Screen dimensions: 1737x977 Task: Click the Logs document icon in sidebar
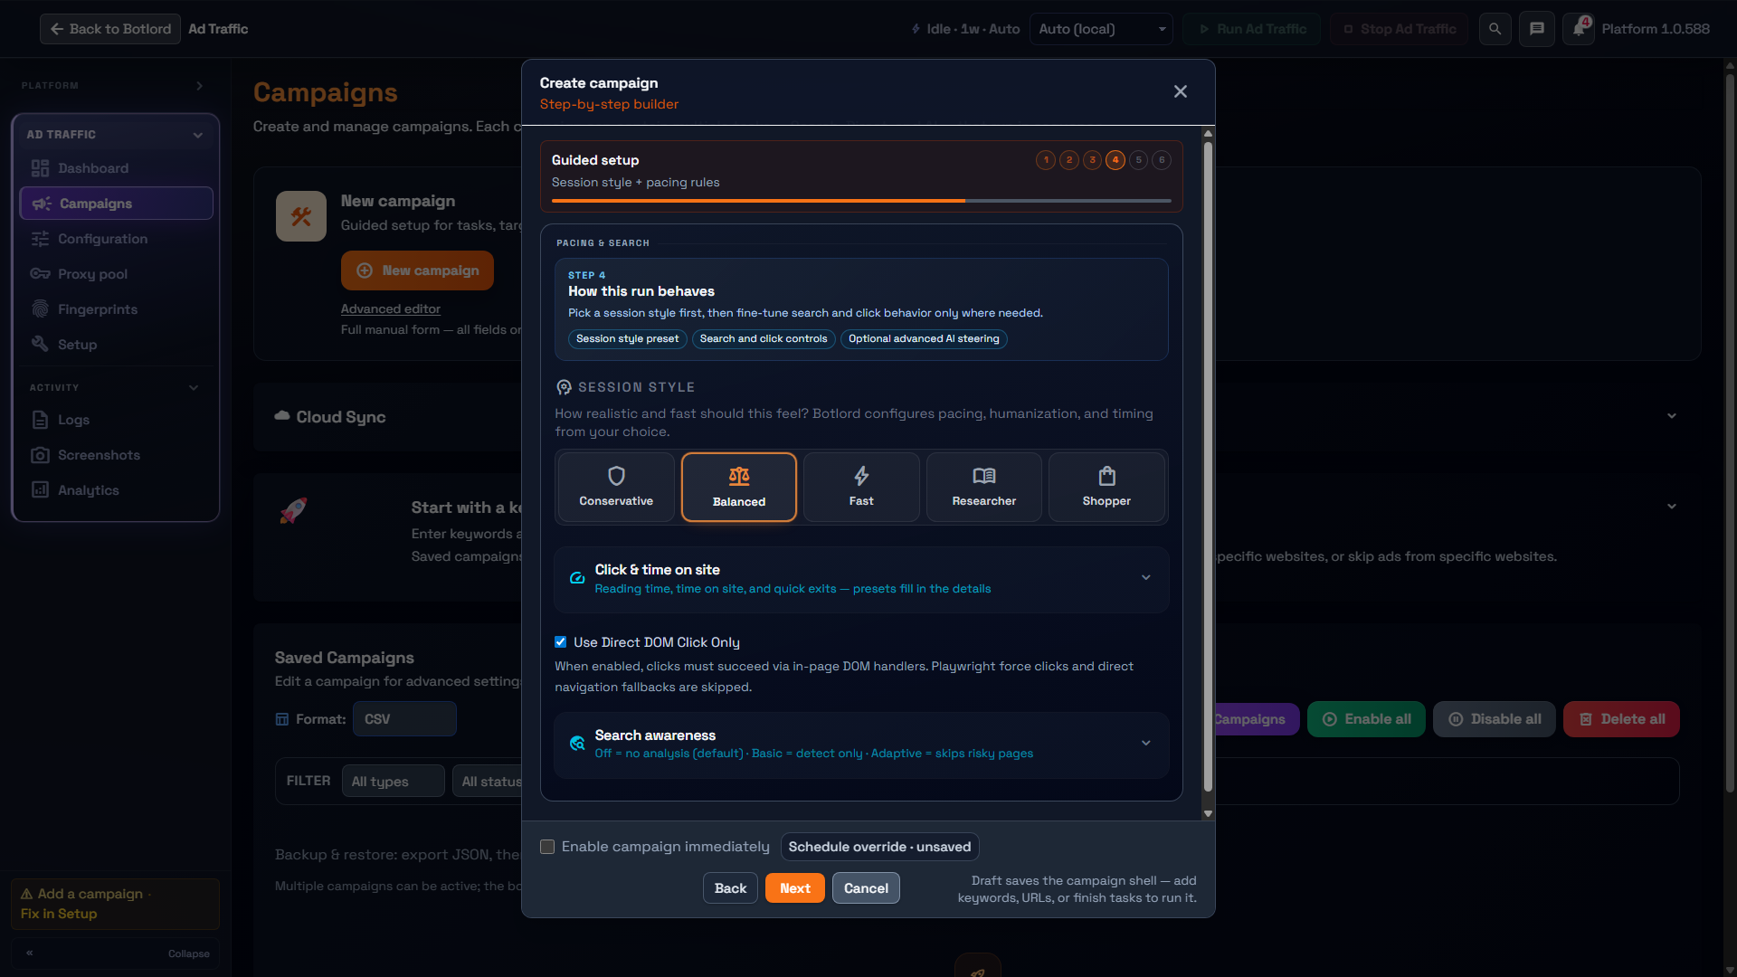coord(40,420)
